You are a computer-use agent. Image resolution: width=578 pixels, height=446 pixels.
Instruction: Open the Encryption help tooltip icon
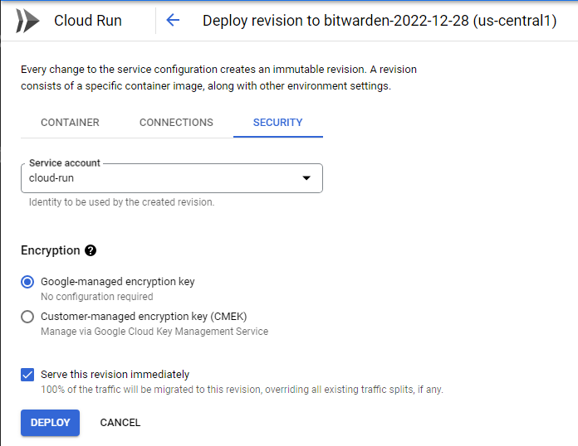(x=91, y=250)
